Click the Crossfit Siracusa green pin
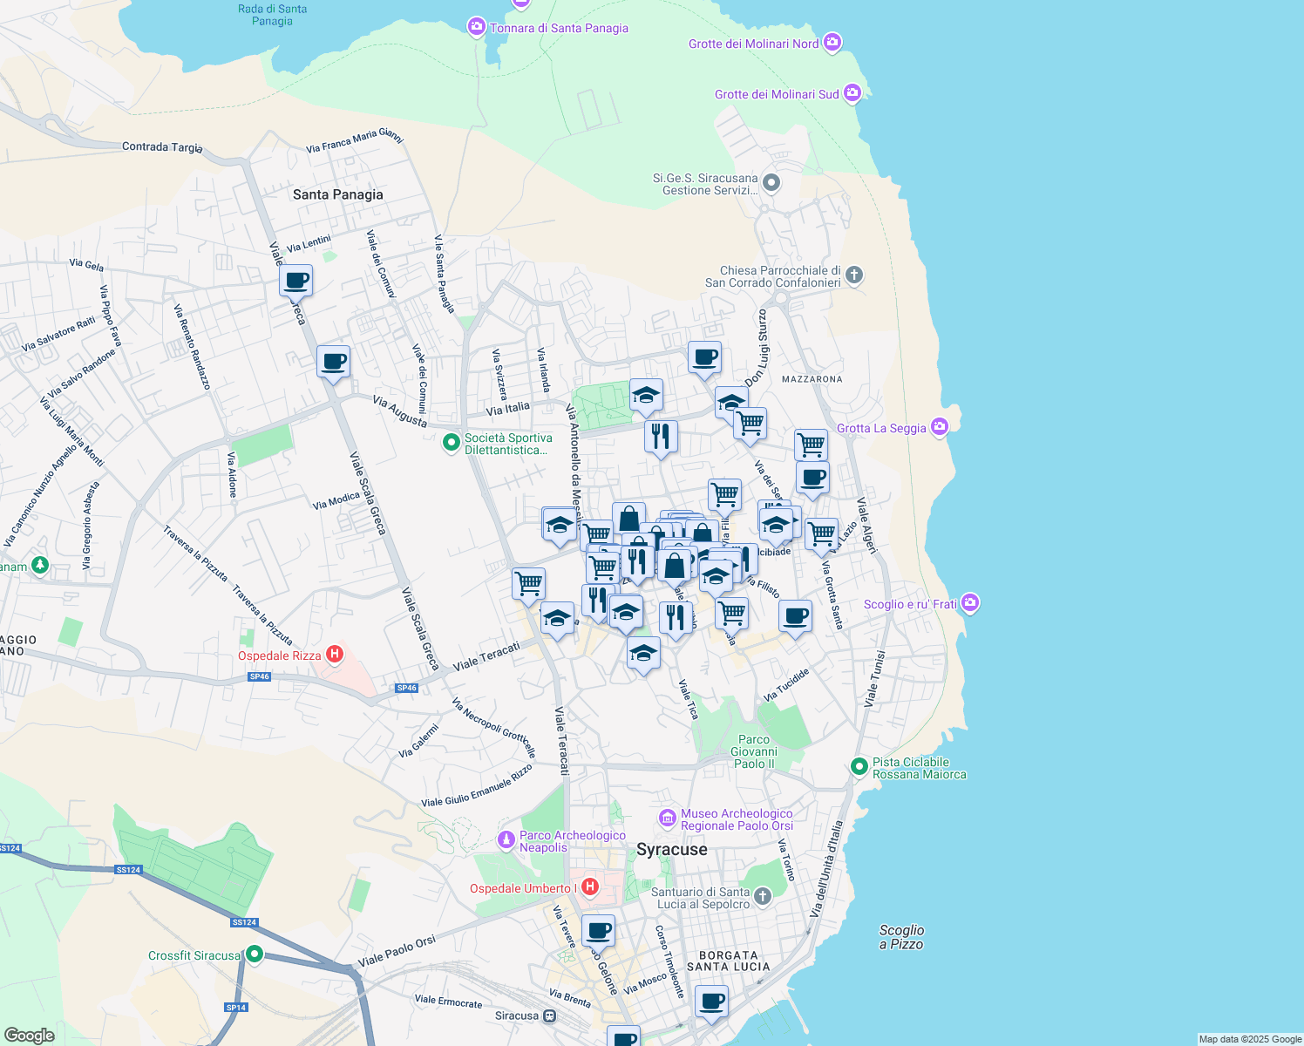The height and width of the screenshot is (1046, 1304). (x=255, y=954)
